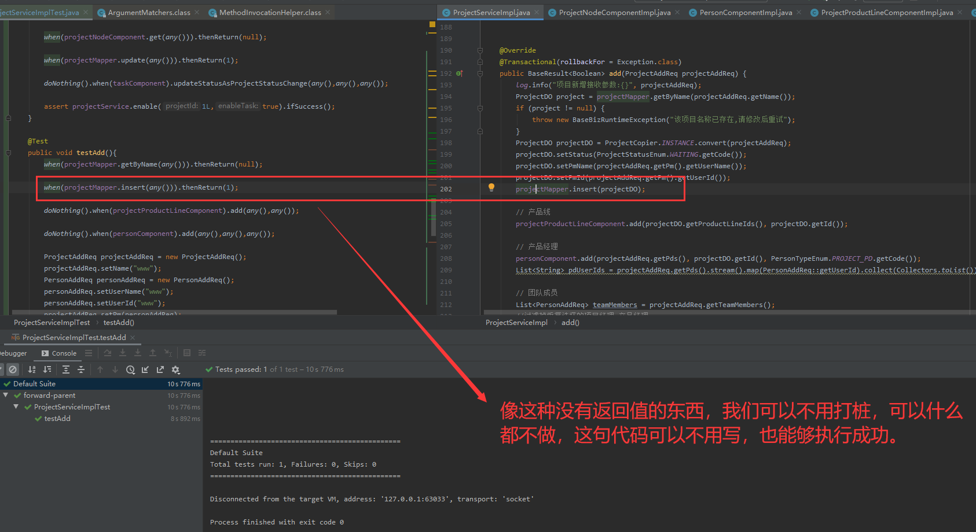Collapse all test results

[x=81, y=370]
